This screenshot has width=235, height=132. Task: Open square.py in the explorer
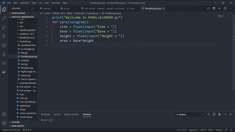(x=26, y=76)
